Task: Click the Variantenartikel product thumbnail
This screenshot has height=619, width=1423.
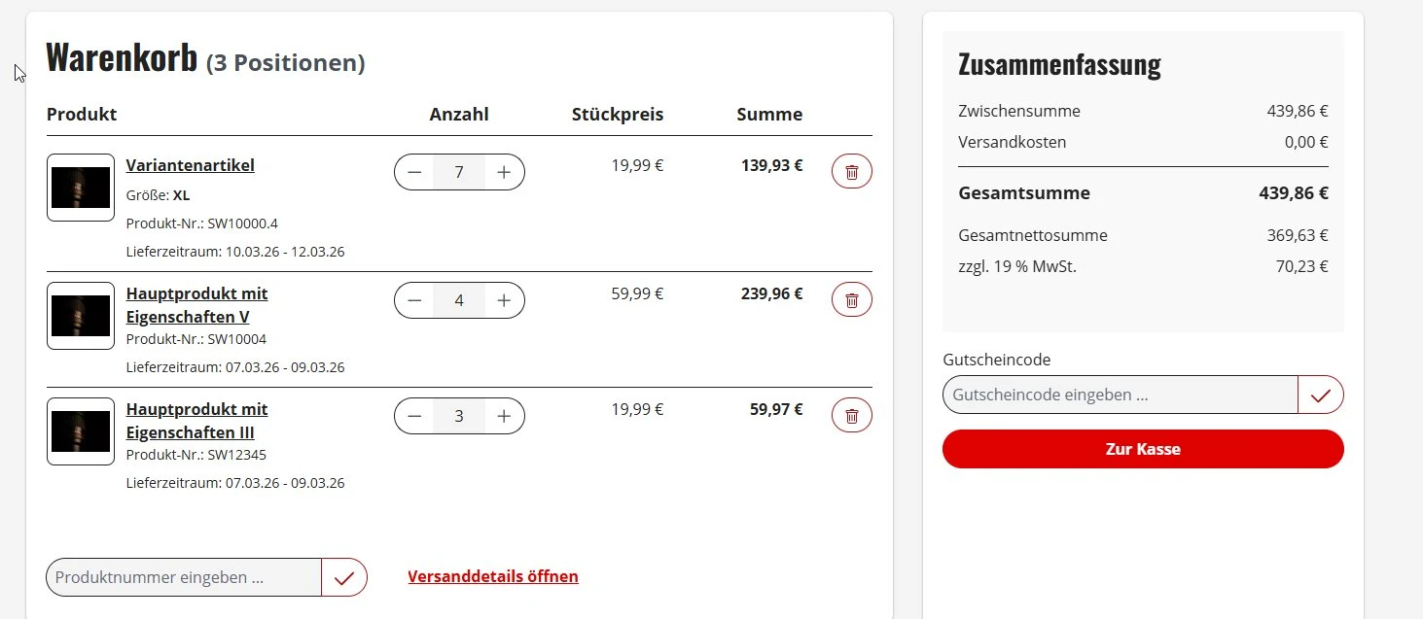Action: pyautogui.click(x=80, y=187)
